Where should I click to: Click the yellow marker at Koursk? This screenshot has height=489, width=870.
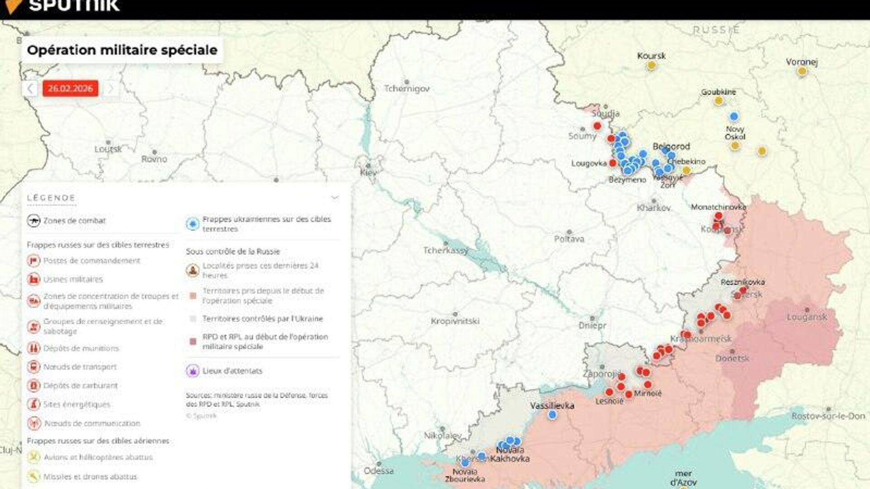click(x=651, y=66)
